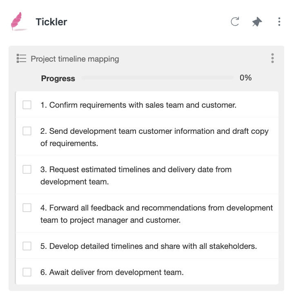This screenshot has height=297, width=294.
Task: Open the Tickler header kebab menu
Action: (279, 22)
